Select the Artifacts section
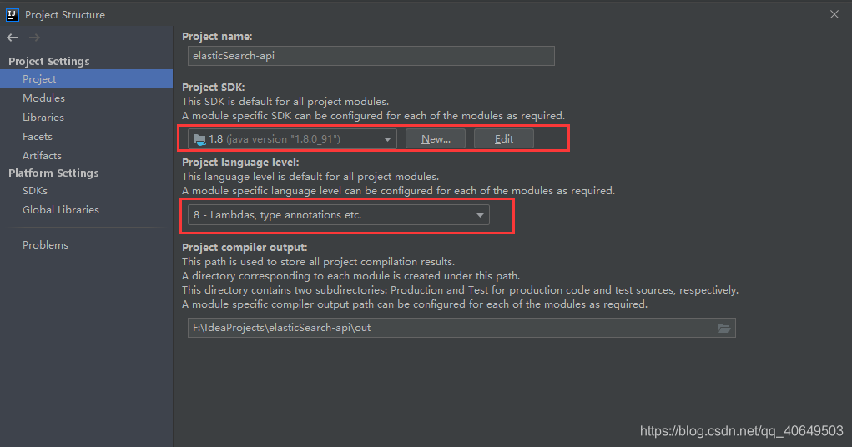This screenshot has width=852, height=447. pyautogui.click(x=42, y=155)
